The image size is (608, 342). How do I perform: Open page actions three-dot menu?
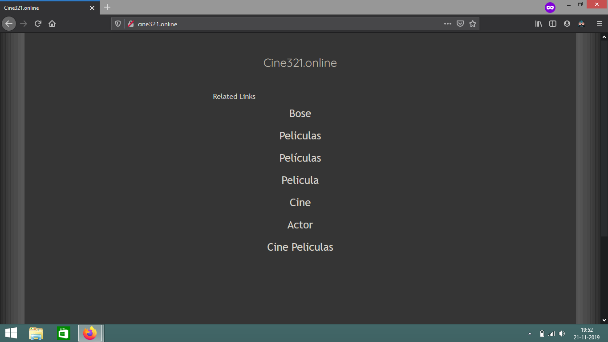pyautogui.click(x=448, y=24)
